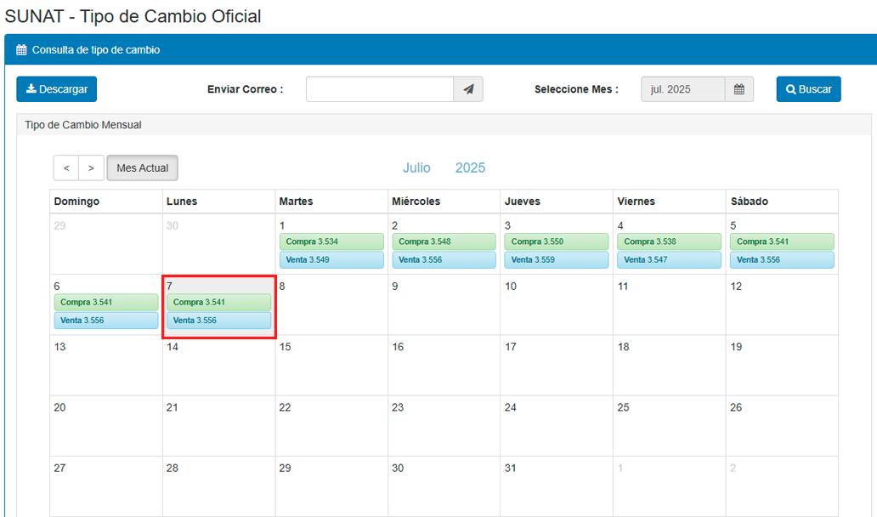Select Compra 3.550 on day 3
Screen dimensions: 877x517
557,241
